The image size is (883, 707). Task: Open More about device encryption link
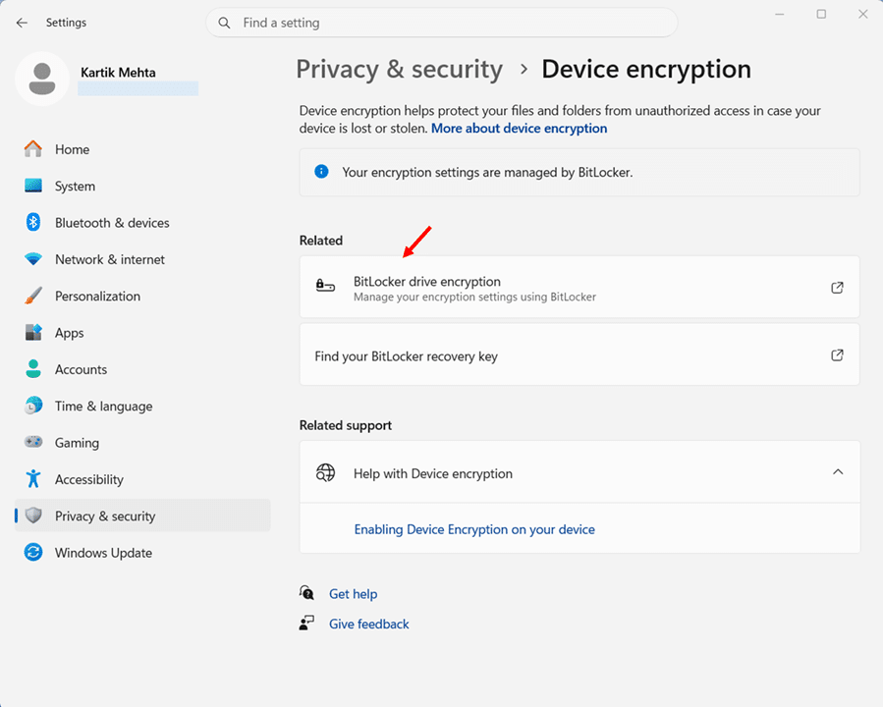pos(519,129)
